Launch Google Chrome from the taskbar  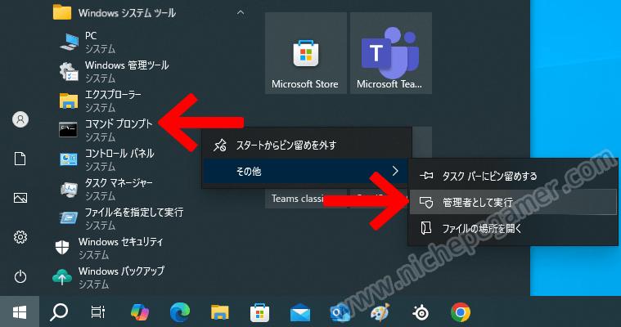click(x=461, y=311)
